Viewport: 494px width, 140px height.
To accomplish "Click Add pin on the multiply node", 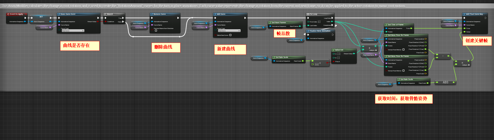I will click(x=466, y=65).
